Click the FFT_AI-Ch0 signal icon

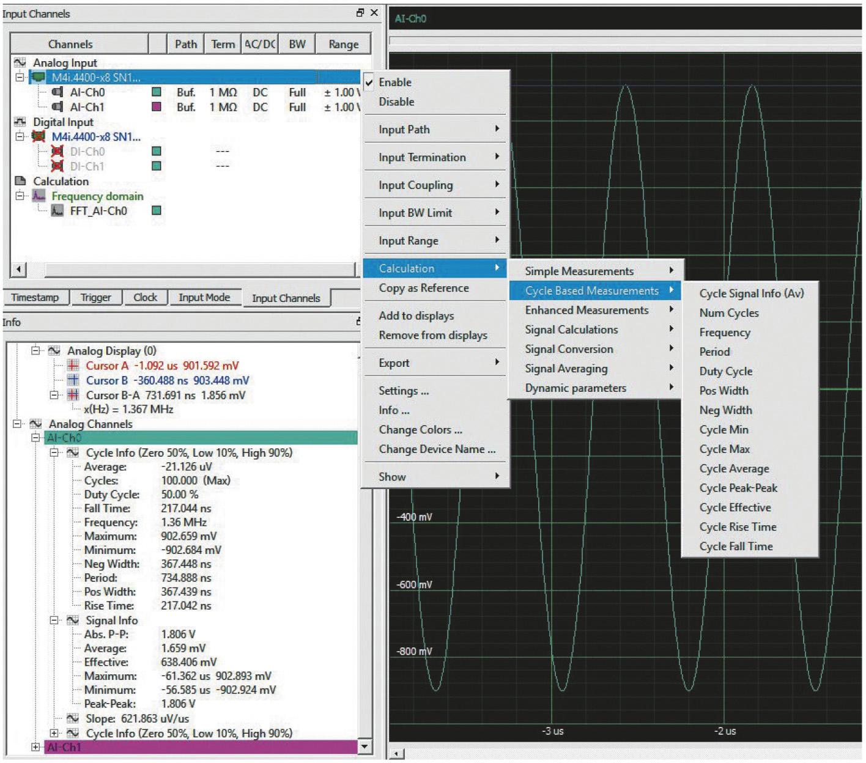point(57,210)
